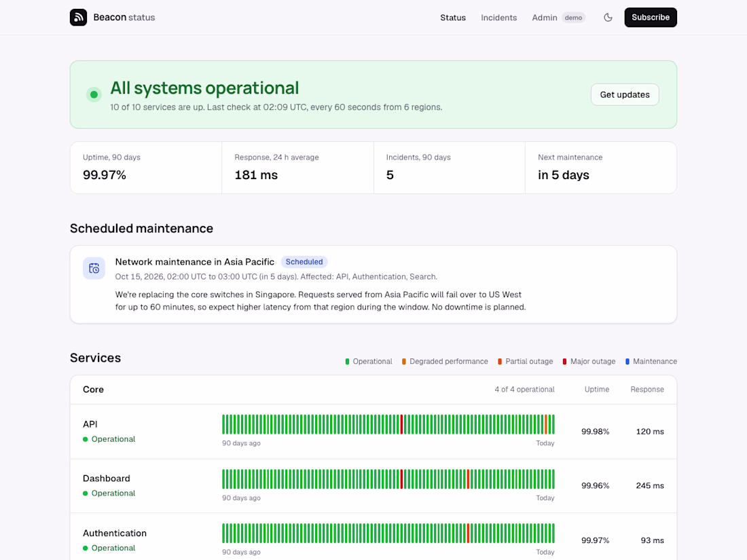This screenshot has width=747, height=560.
Task: Click the green status dot in banner
Action: click(x=94, y=94)
